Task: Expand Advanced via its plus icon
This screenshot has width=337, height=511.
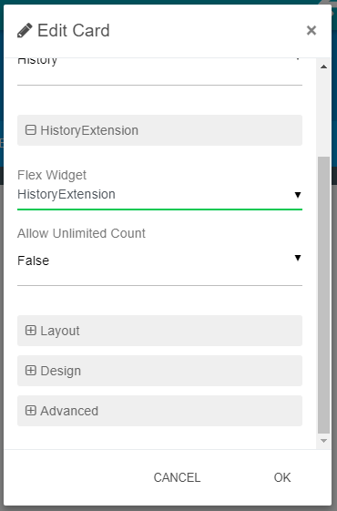Action: point(31,410)
